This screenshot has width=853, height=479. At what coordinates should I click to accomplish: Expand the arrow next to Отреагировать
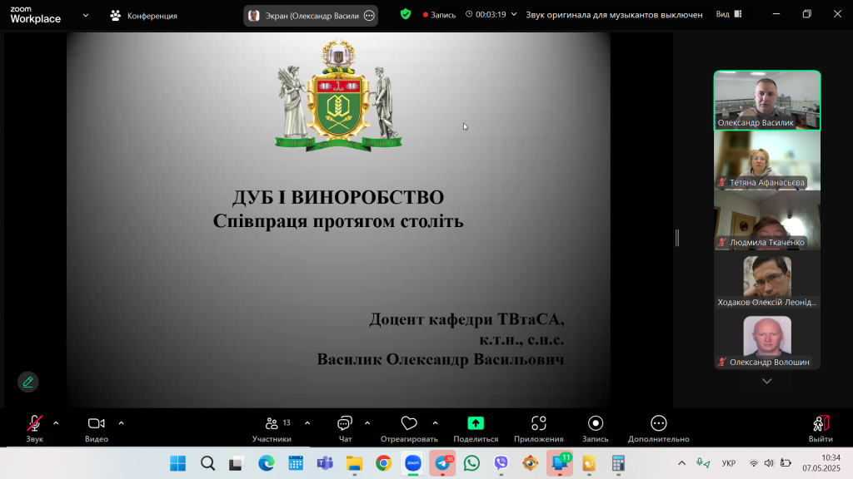[x=435, y=423]
